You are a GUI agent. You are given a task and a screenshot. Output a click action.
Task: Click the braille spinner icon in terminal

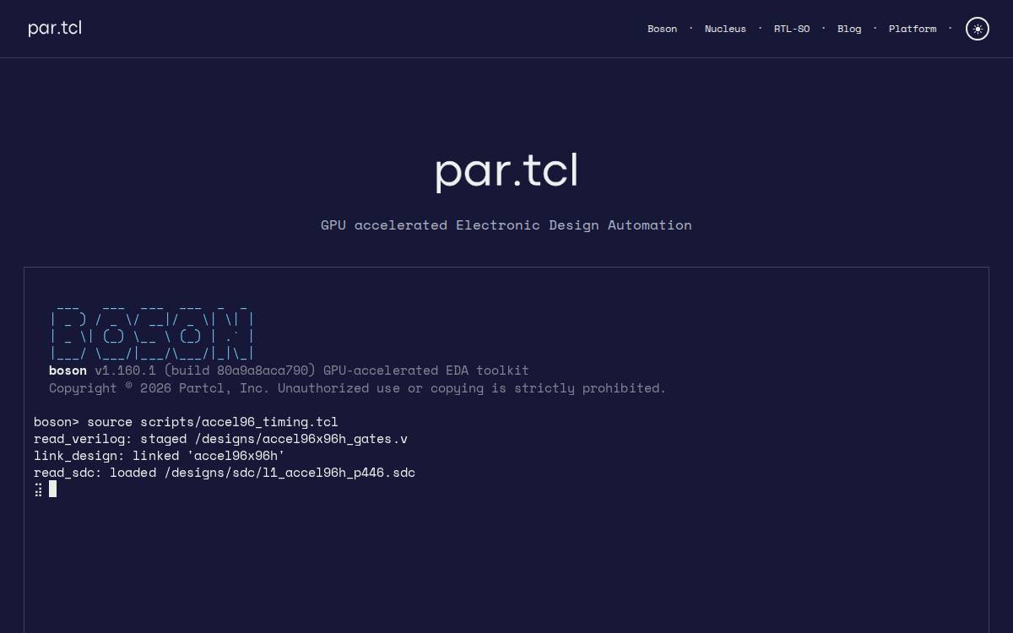tap(38, 490)
